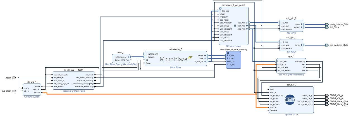Screen dimensions: 351x119
Task: Click SYS_Rst pin on local memory block
Action: coord(231,64)
